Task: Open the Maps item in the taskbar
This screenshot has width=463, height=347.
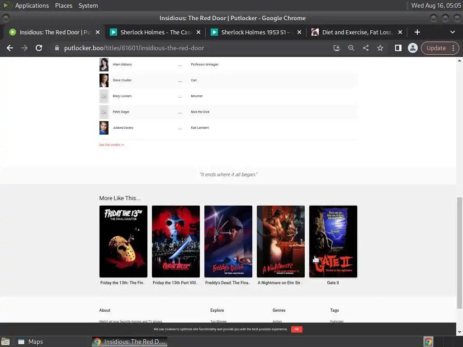Action: click(31, 342)
